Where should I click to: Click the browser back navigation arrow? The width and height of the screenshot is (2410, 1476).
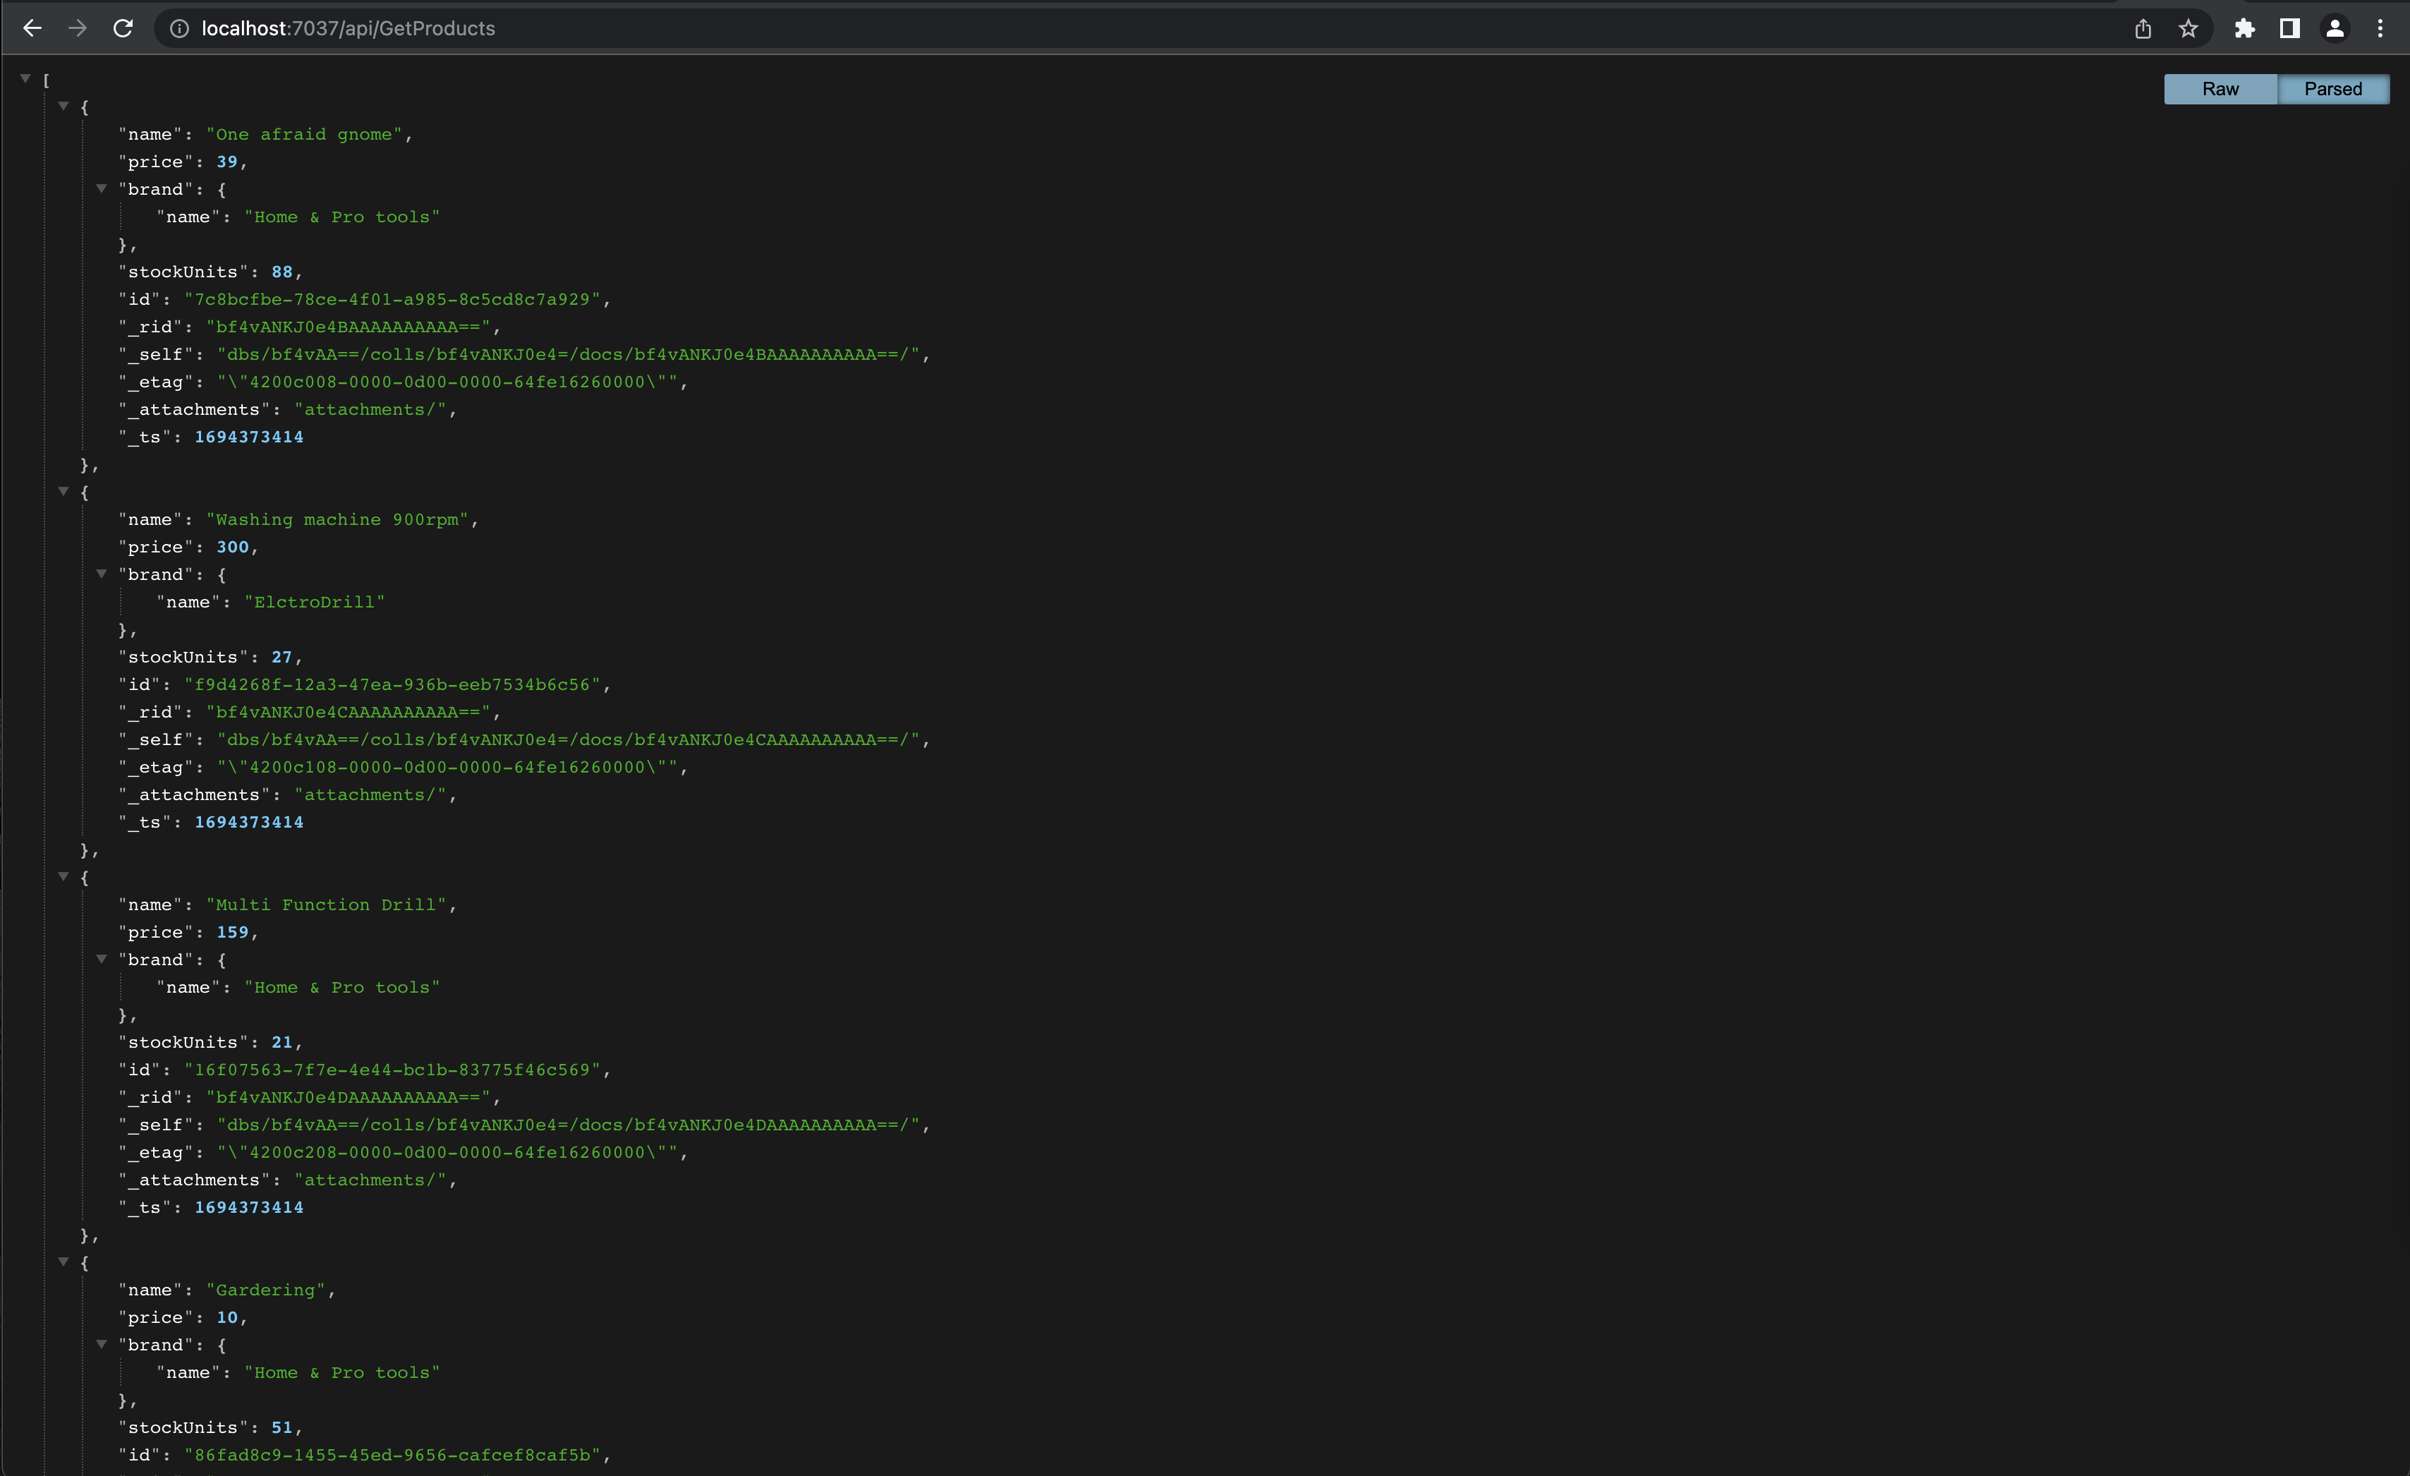32,28
